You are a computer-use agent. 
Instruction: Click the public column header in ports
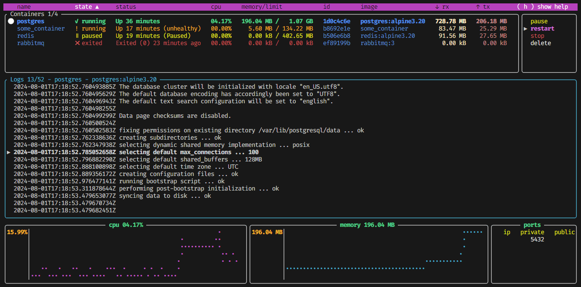[564, 232]
